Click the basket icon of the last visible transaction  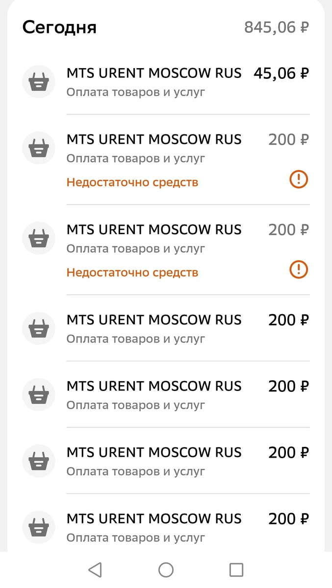pyautogui.click(x=39, y=527)
